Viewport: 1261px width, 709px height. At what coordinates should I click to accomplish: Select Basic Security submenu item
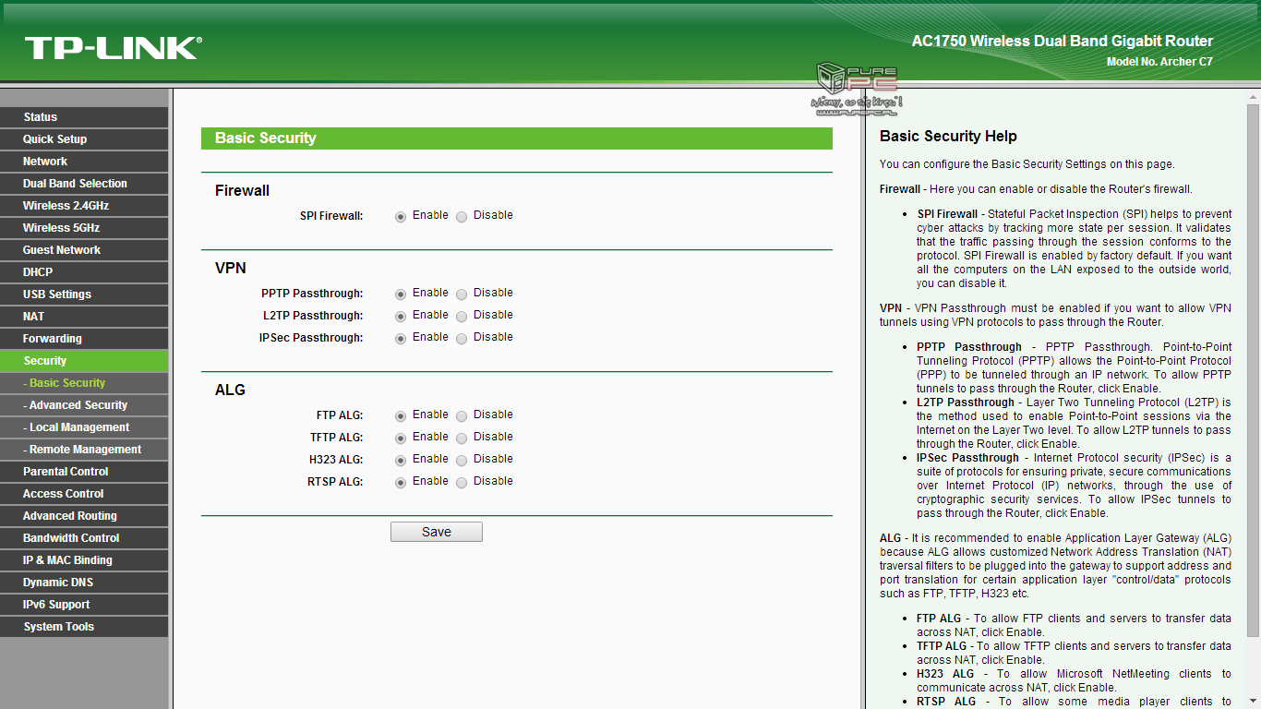pyautogui.click(x=84, y=383)
